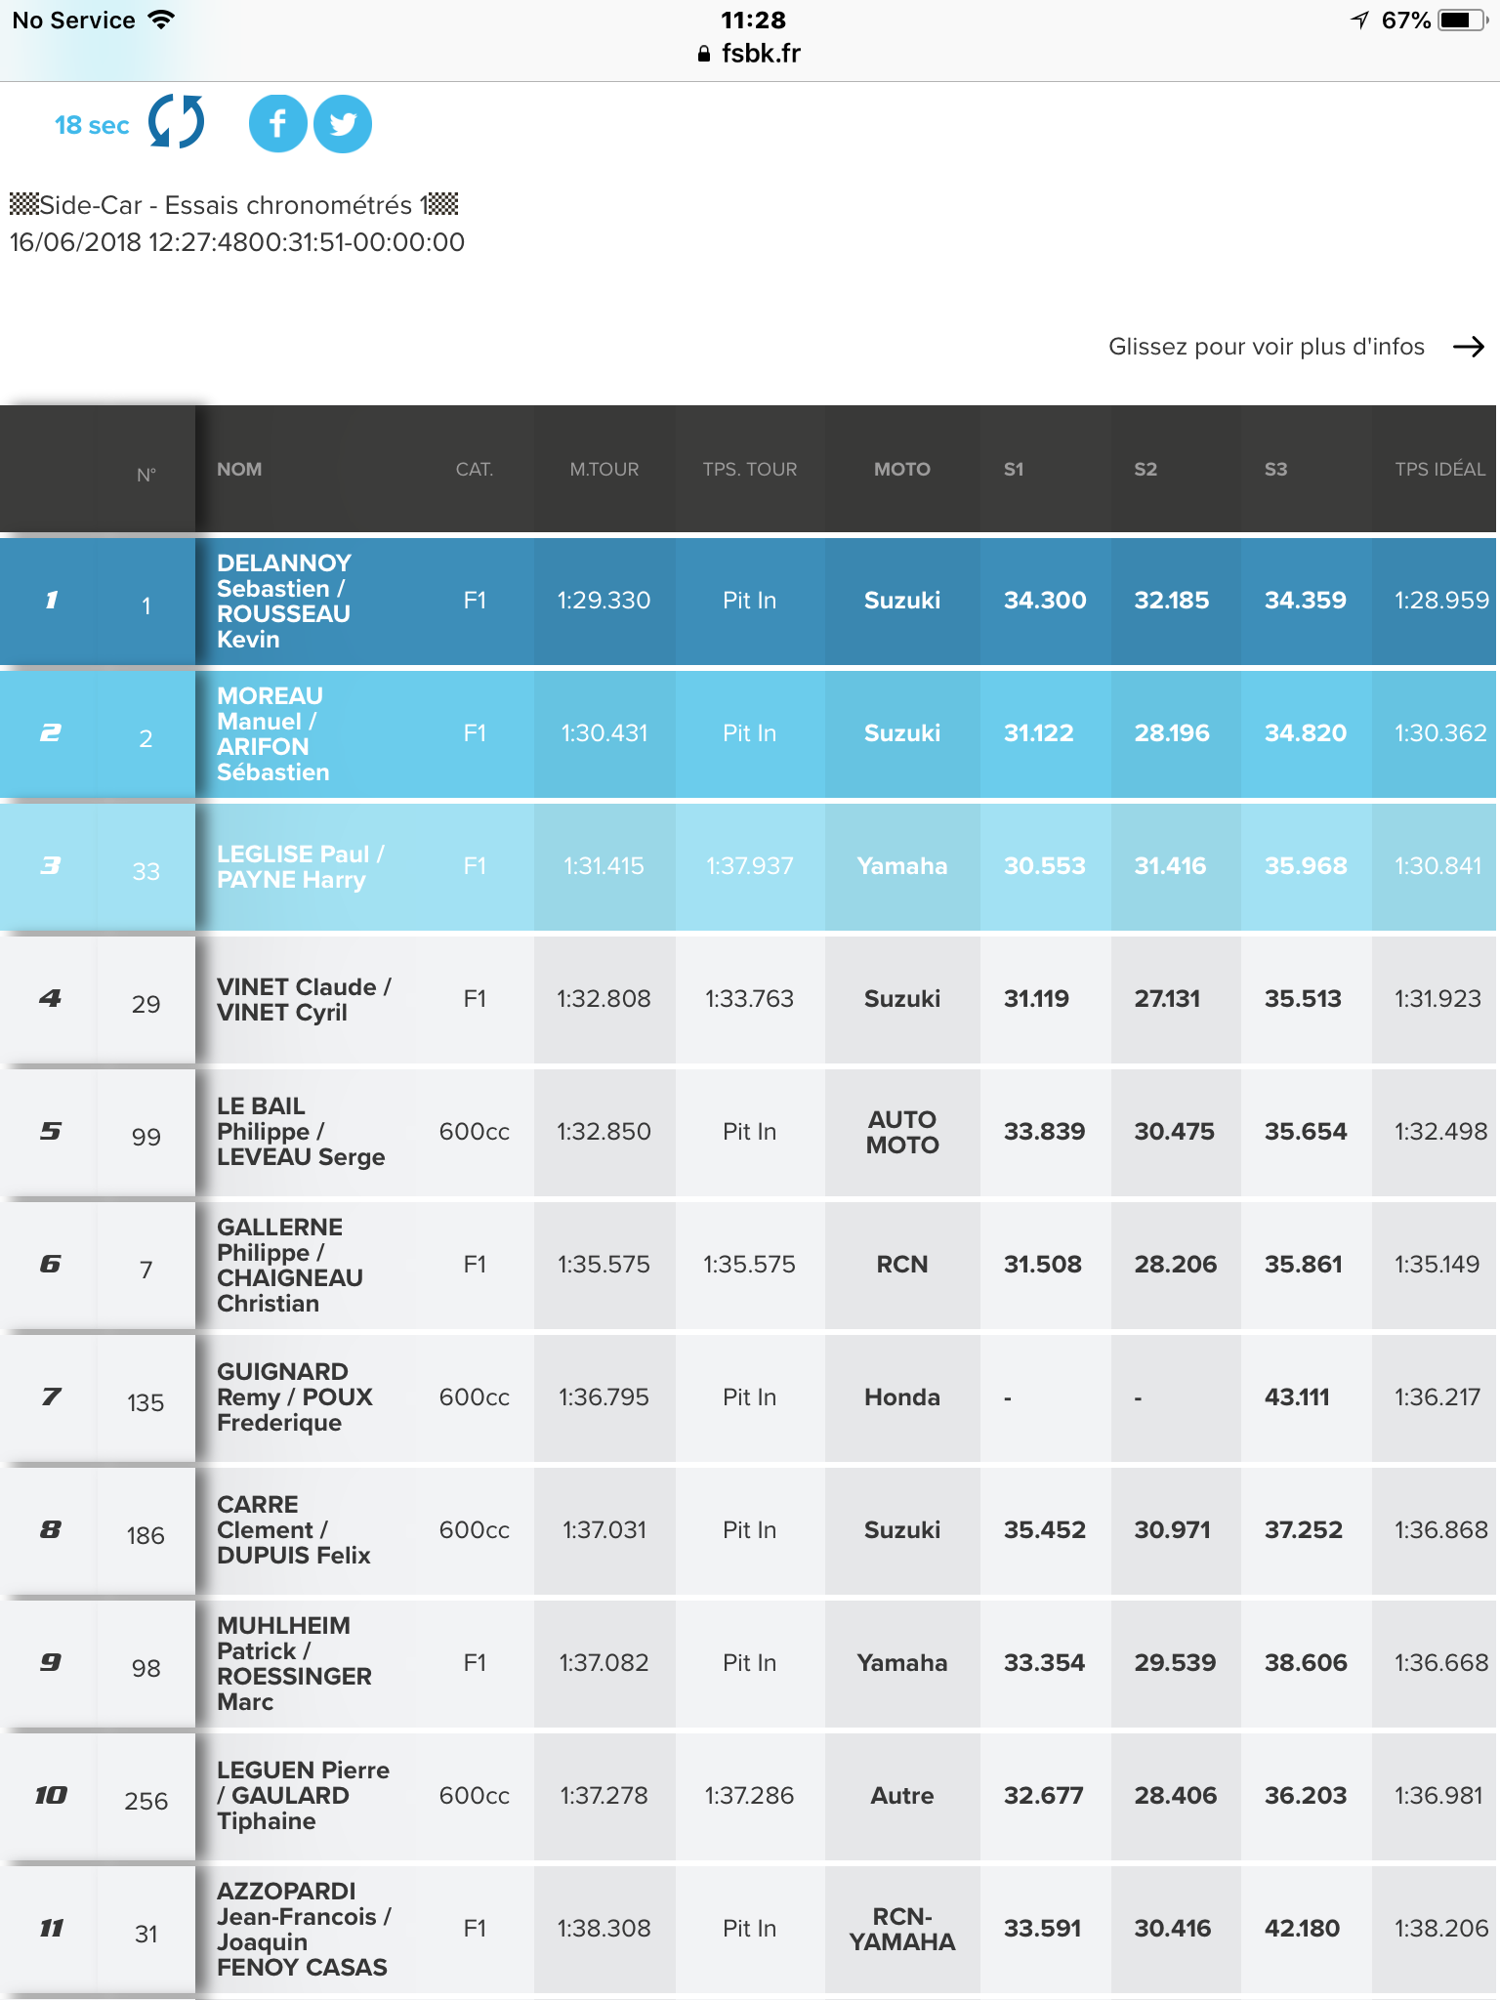Tap the battery indicator icon
This screenshot has height=2000, width=1500.
(1465, 20)
